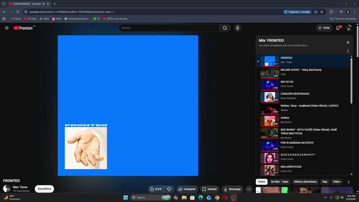
Task: Bookmark this page with the star
Action: (x=322, y=12)
